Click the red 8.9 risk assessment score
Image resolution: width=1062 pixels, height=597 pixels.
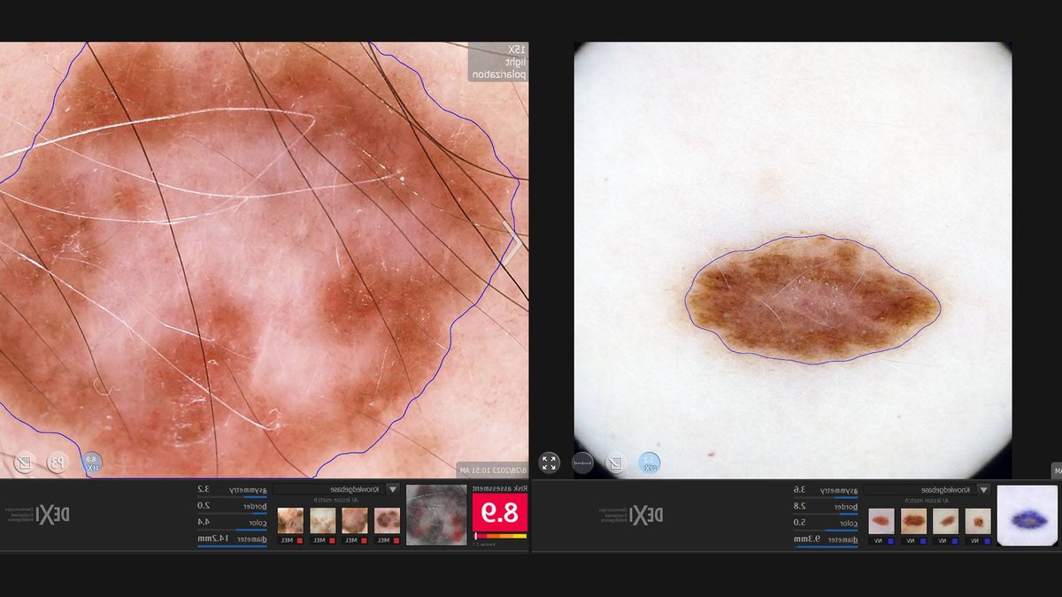[x=500, y=512]
